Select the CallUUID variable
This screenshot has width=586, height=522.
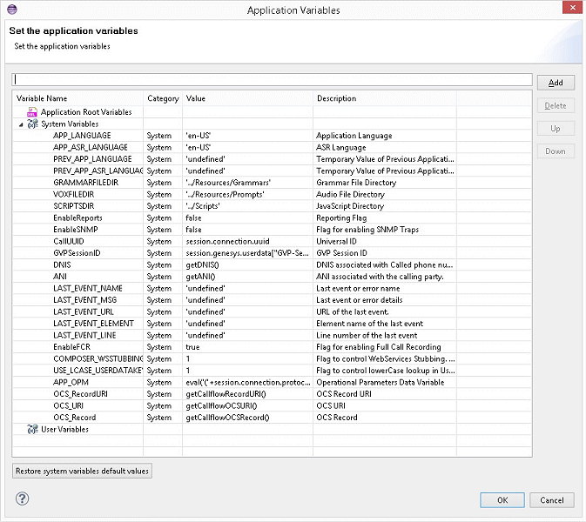coord(69,242)
